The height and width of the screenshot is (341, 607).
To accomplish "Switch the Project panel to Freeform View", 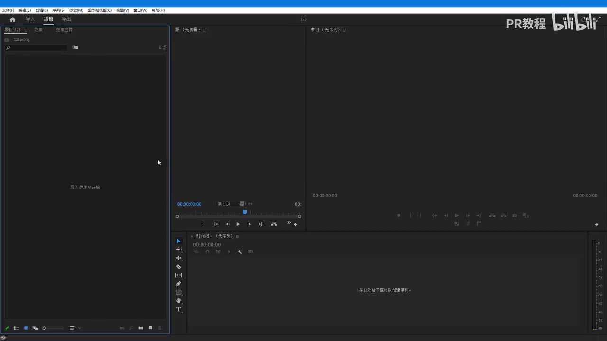I will click(35, 328).
